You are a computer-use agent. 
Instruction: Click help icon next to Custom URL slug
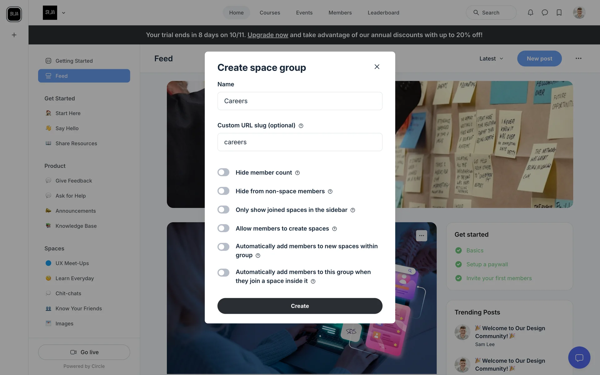301,126
